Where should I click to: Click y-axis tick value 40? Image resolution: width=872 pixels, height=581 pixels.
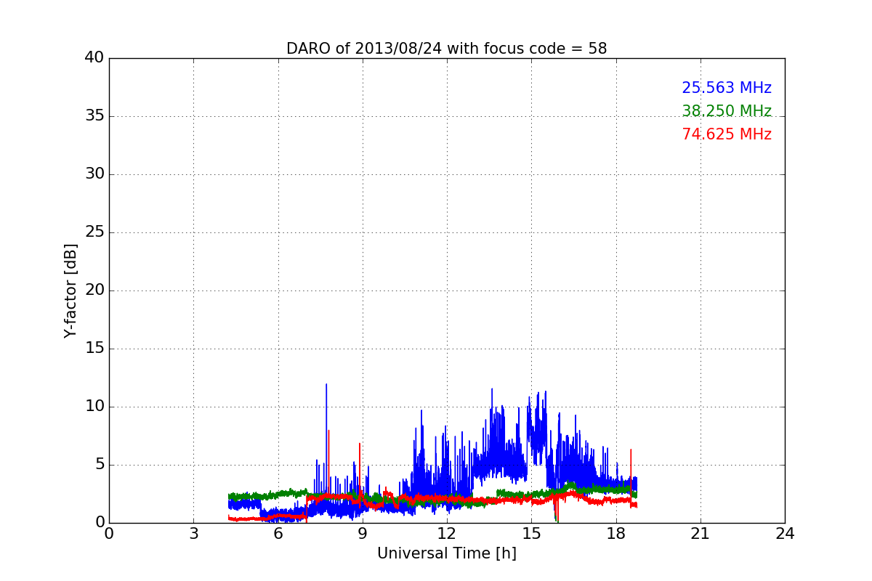click(x=94, y=58)
